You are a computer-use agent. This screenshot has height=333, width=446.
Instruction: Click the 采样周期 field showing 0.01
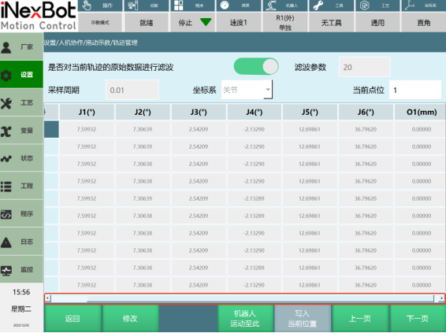coord(132,90)
